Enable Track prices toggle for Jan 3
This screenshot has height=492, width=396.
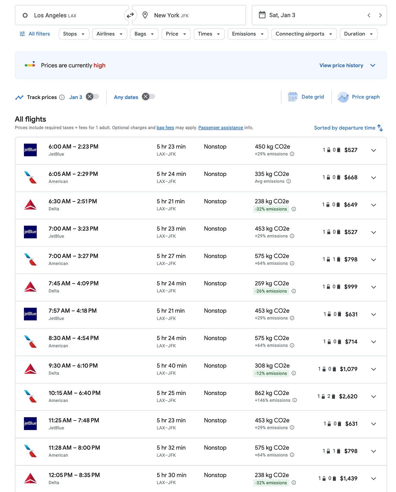coord(92,96)
